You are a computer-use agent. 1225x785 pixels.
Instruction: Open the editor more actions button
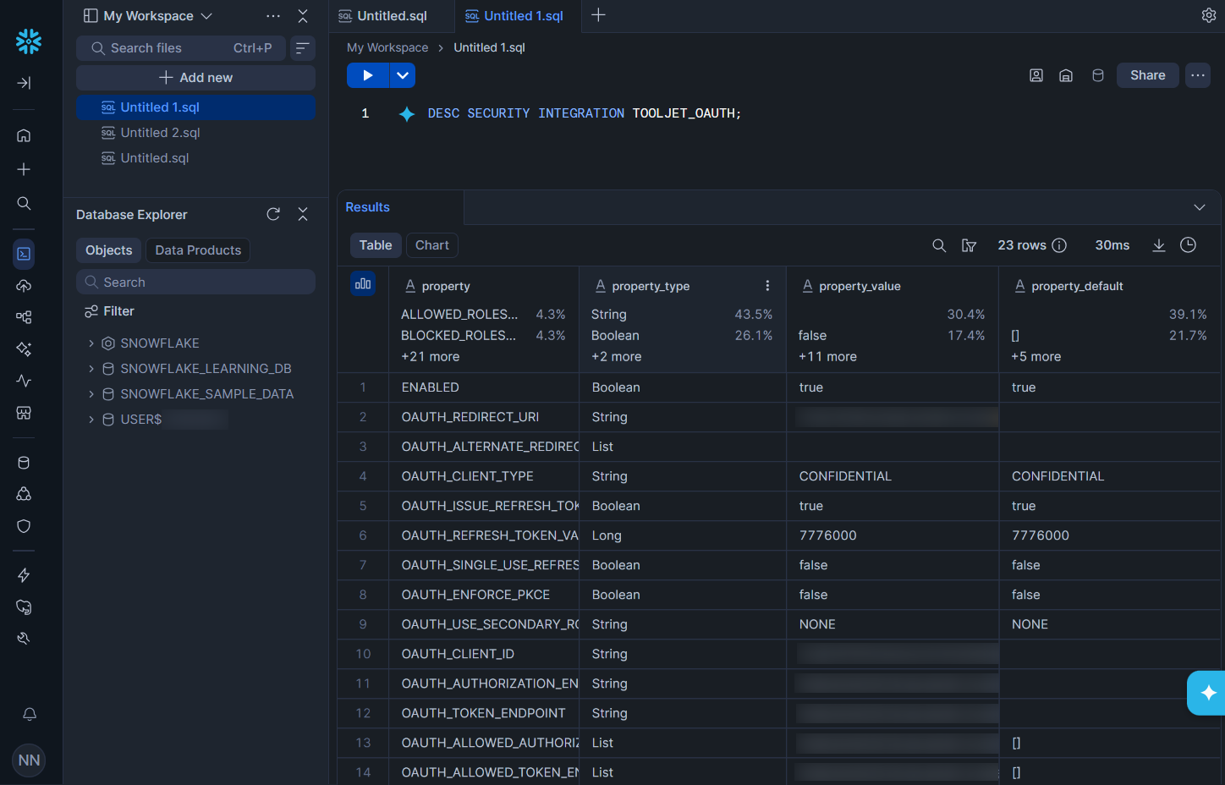(1198, 75)
